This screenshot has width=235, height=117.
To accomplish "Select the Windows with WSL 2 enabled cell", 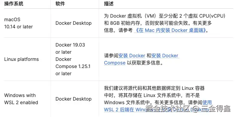I will 21,99.
